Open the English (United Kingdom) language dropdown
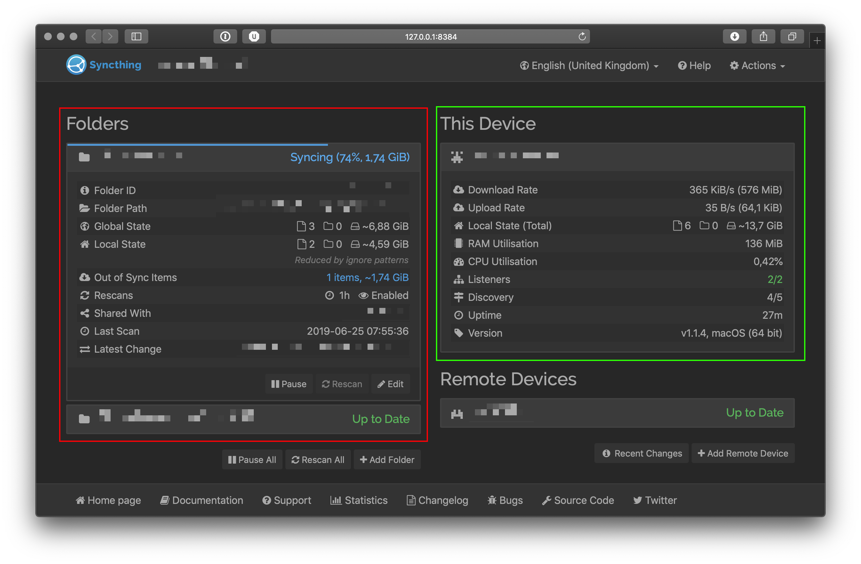This screenshot has height=564, width=861. tap(589, 66)
